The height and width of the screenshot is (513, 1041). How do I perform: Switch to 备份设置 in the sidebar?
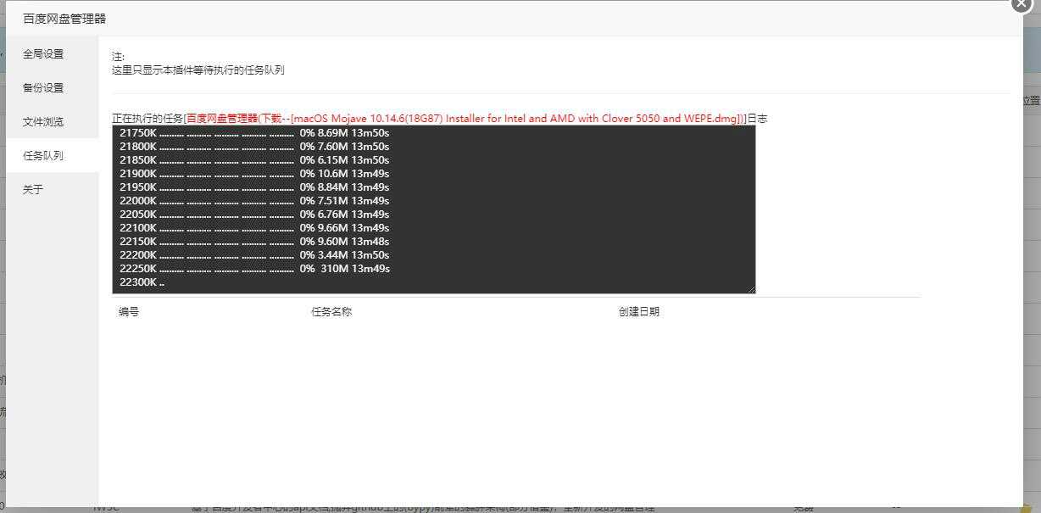43,88
